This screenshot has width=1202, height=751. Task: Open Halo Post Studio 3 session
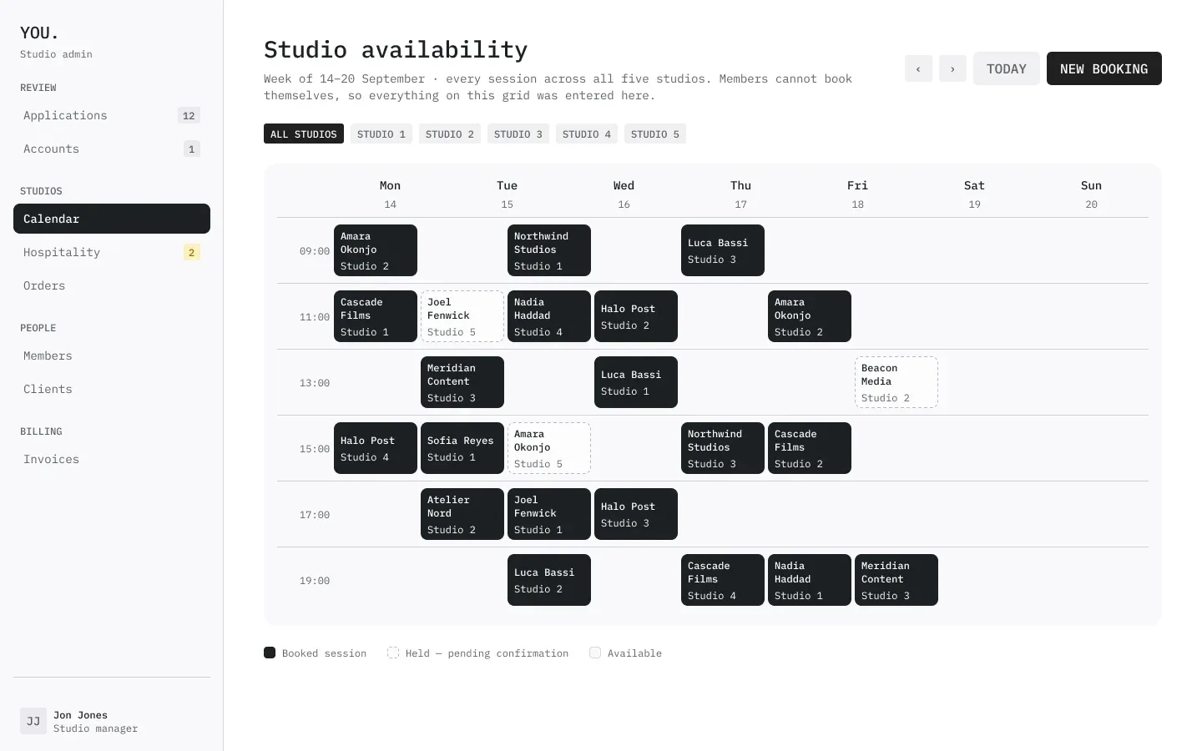tap(636, 514)
